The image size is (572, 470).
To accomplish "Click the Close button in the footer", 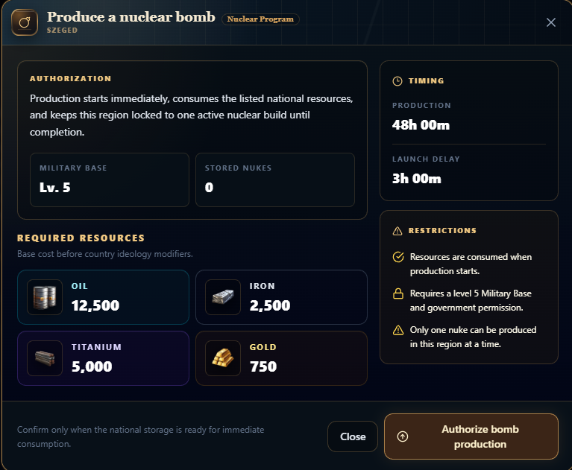I will [x=353, y=436].
